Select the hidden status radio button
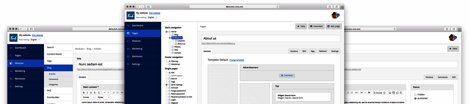Screen dimensions: 469x104 415,95
